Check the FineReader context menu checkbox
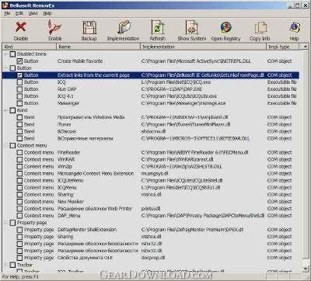Image resolution: width=311 pixels, height=281 pixels. (x=19, y=153)
